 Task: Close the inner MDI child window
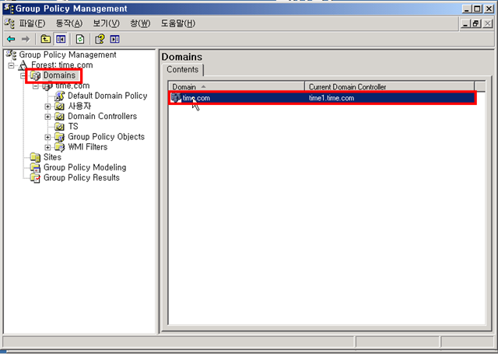coord(488,23)
